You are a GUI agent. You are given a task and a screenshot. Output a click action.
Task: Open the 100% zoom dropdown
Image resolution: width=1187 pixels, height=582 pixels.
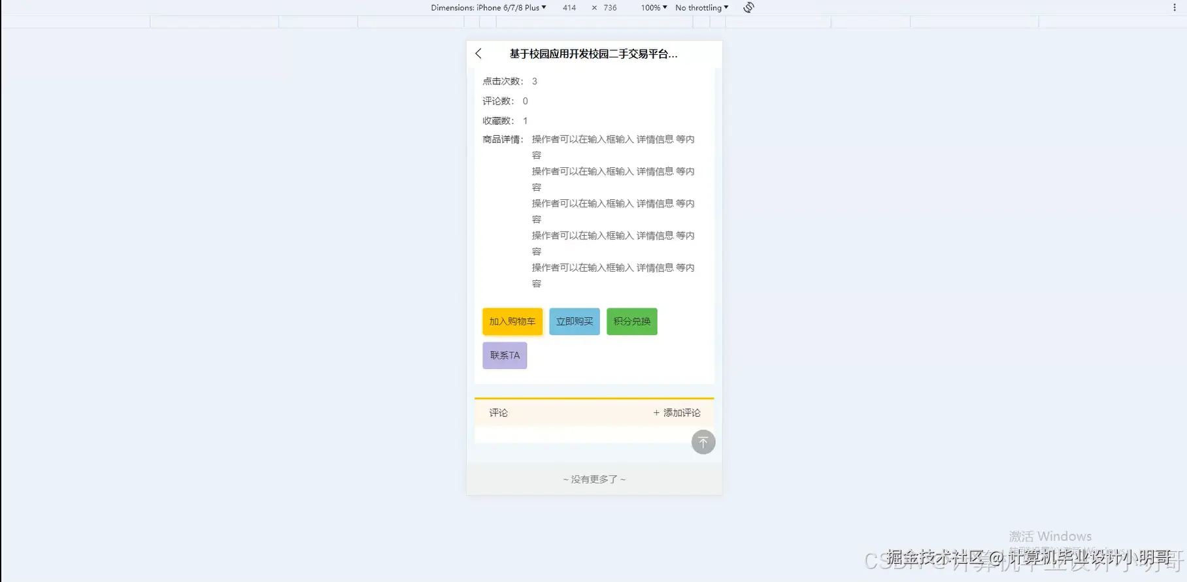pyautogui.click(x=654, y=8)
